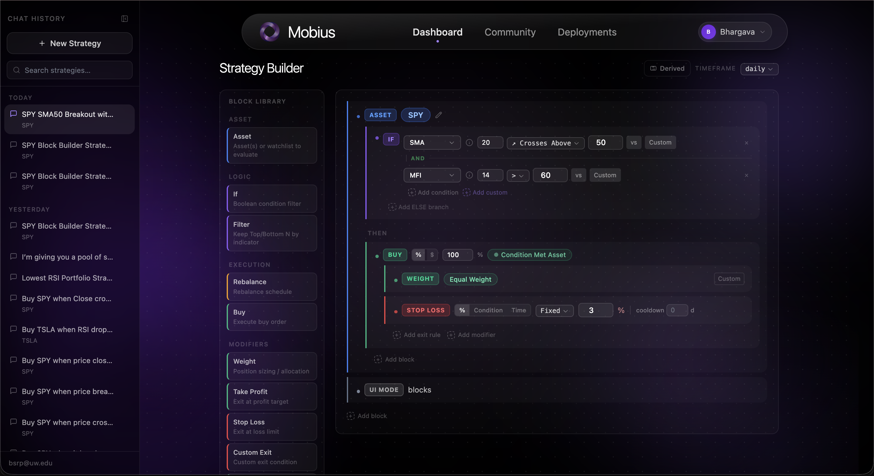Screen dimensions: 874x476
Task: Click Add ELSE branch plus icon
Action: (x=392, y=207)
